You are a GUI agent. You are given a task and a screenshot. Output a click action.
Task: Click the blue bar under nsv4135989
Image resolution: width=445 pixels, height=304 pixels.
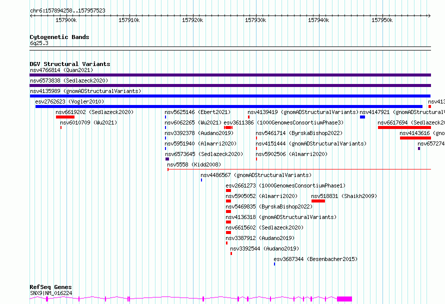230,96
